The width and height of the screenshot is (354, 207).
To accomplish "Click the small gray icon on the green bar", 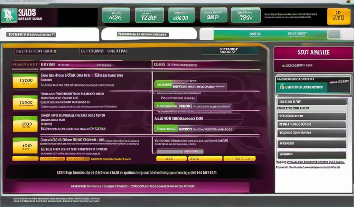I will coord(333,35).
